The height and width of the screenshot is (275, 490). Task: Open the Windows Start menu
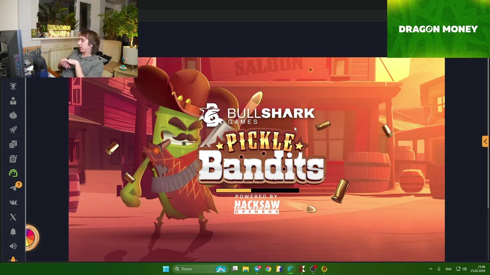pyautogui.click(x=166, y=269)
